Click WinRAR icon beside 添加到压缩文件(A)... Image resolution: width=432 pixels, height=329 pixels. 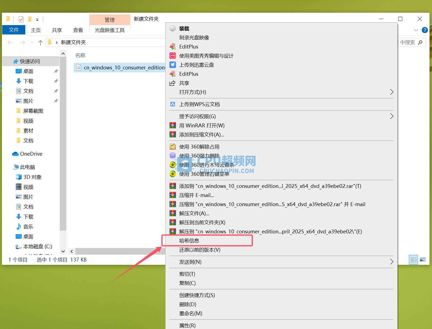[173, 134]
